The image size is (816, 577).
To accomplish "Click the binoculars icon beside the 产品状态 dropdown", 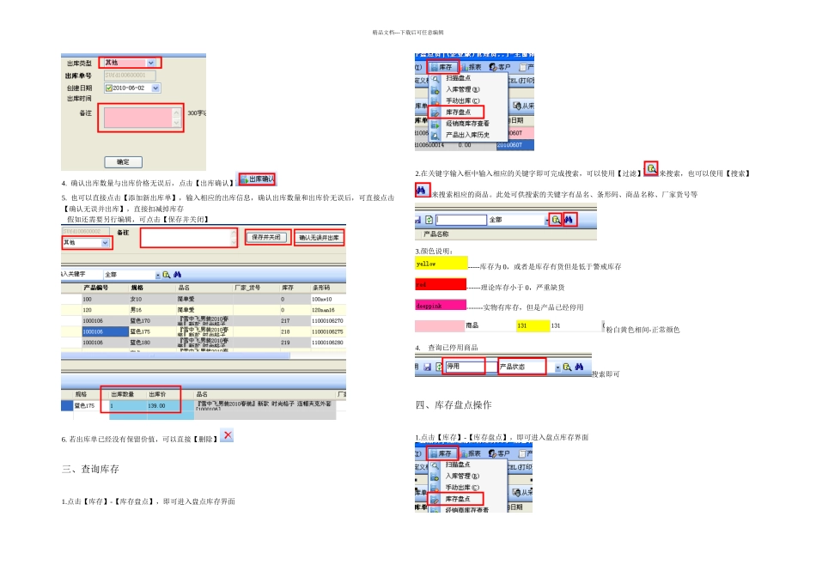I will pos(579,367).
